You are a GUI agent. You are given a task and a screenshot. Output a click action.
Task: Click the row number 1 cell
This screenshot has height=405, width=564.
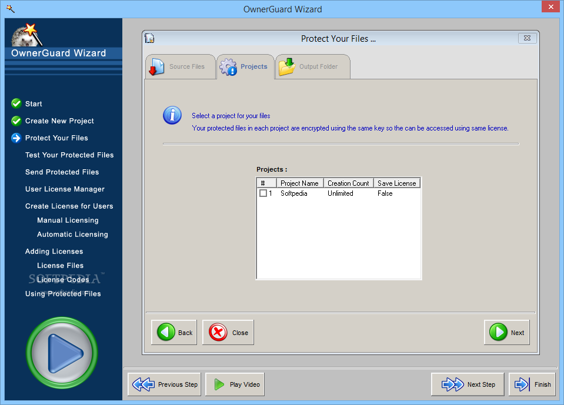pyautogui.click(x=271, y=193)
